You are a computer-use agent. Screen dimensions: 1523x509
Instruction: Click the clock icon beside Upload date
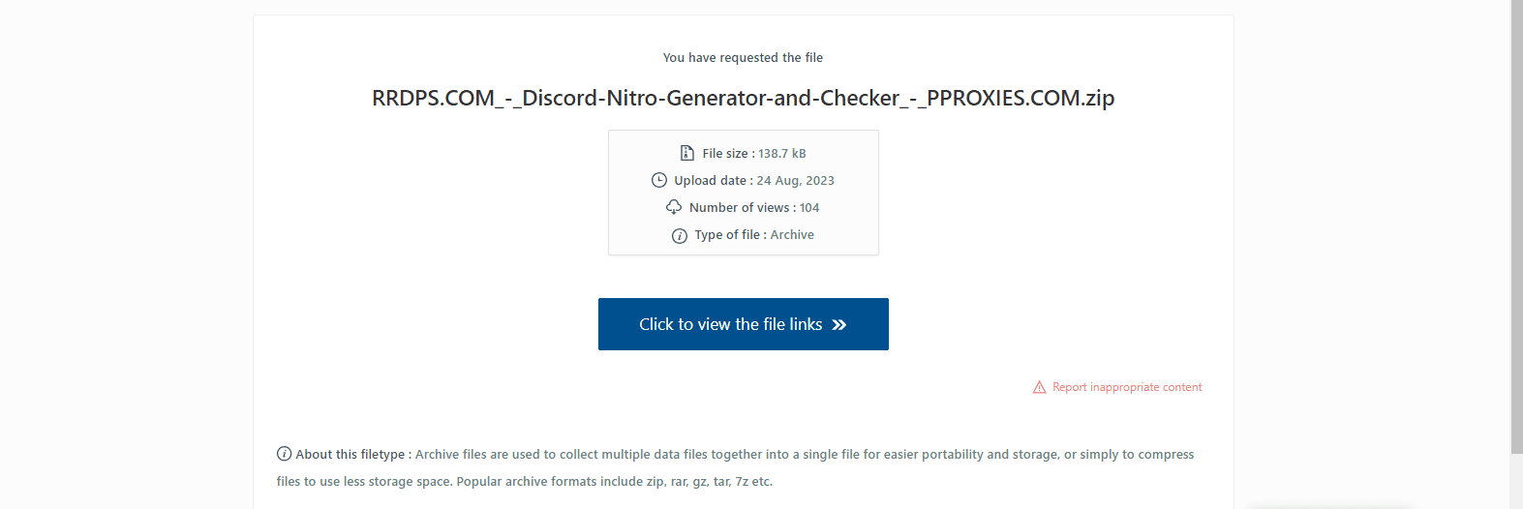click(x=659, y=180)
